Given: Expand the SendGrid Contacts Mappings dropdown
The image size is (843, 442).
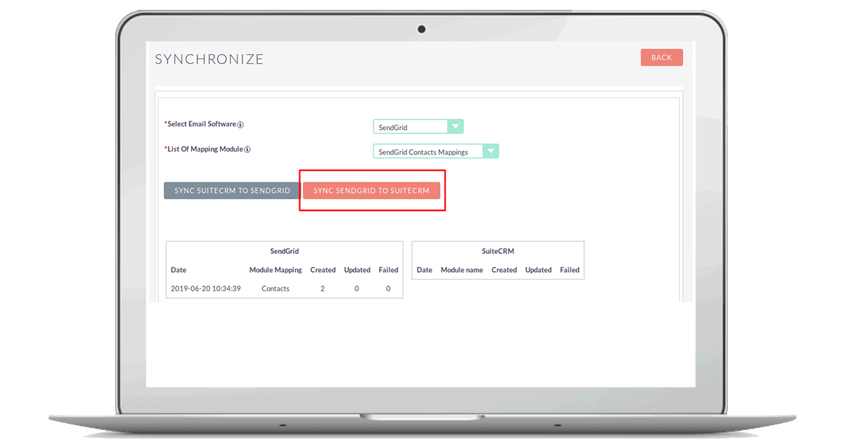Looking at the screenshot, I should pos(436,152).
